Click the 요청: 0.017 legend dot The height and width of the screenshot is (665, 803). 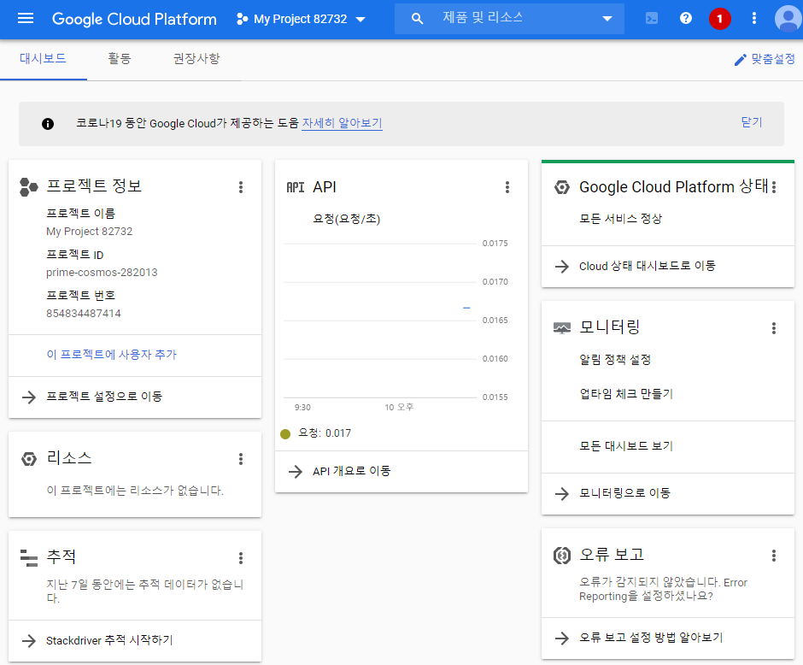point(285,434)
